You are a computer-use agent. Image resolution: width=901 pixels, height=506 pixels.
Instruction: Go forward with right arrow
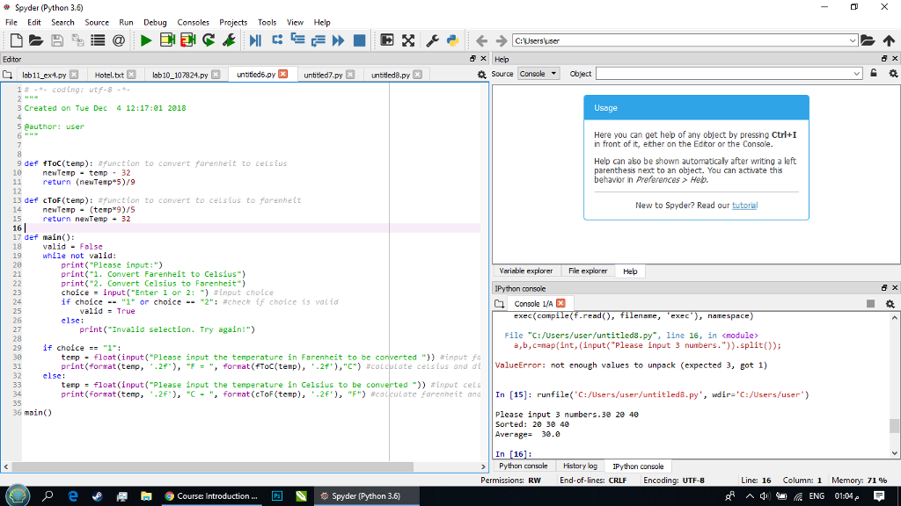click(x=501, y=40)
